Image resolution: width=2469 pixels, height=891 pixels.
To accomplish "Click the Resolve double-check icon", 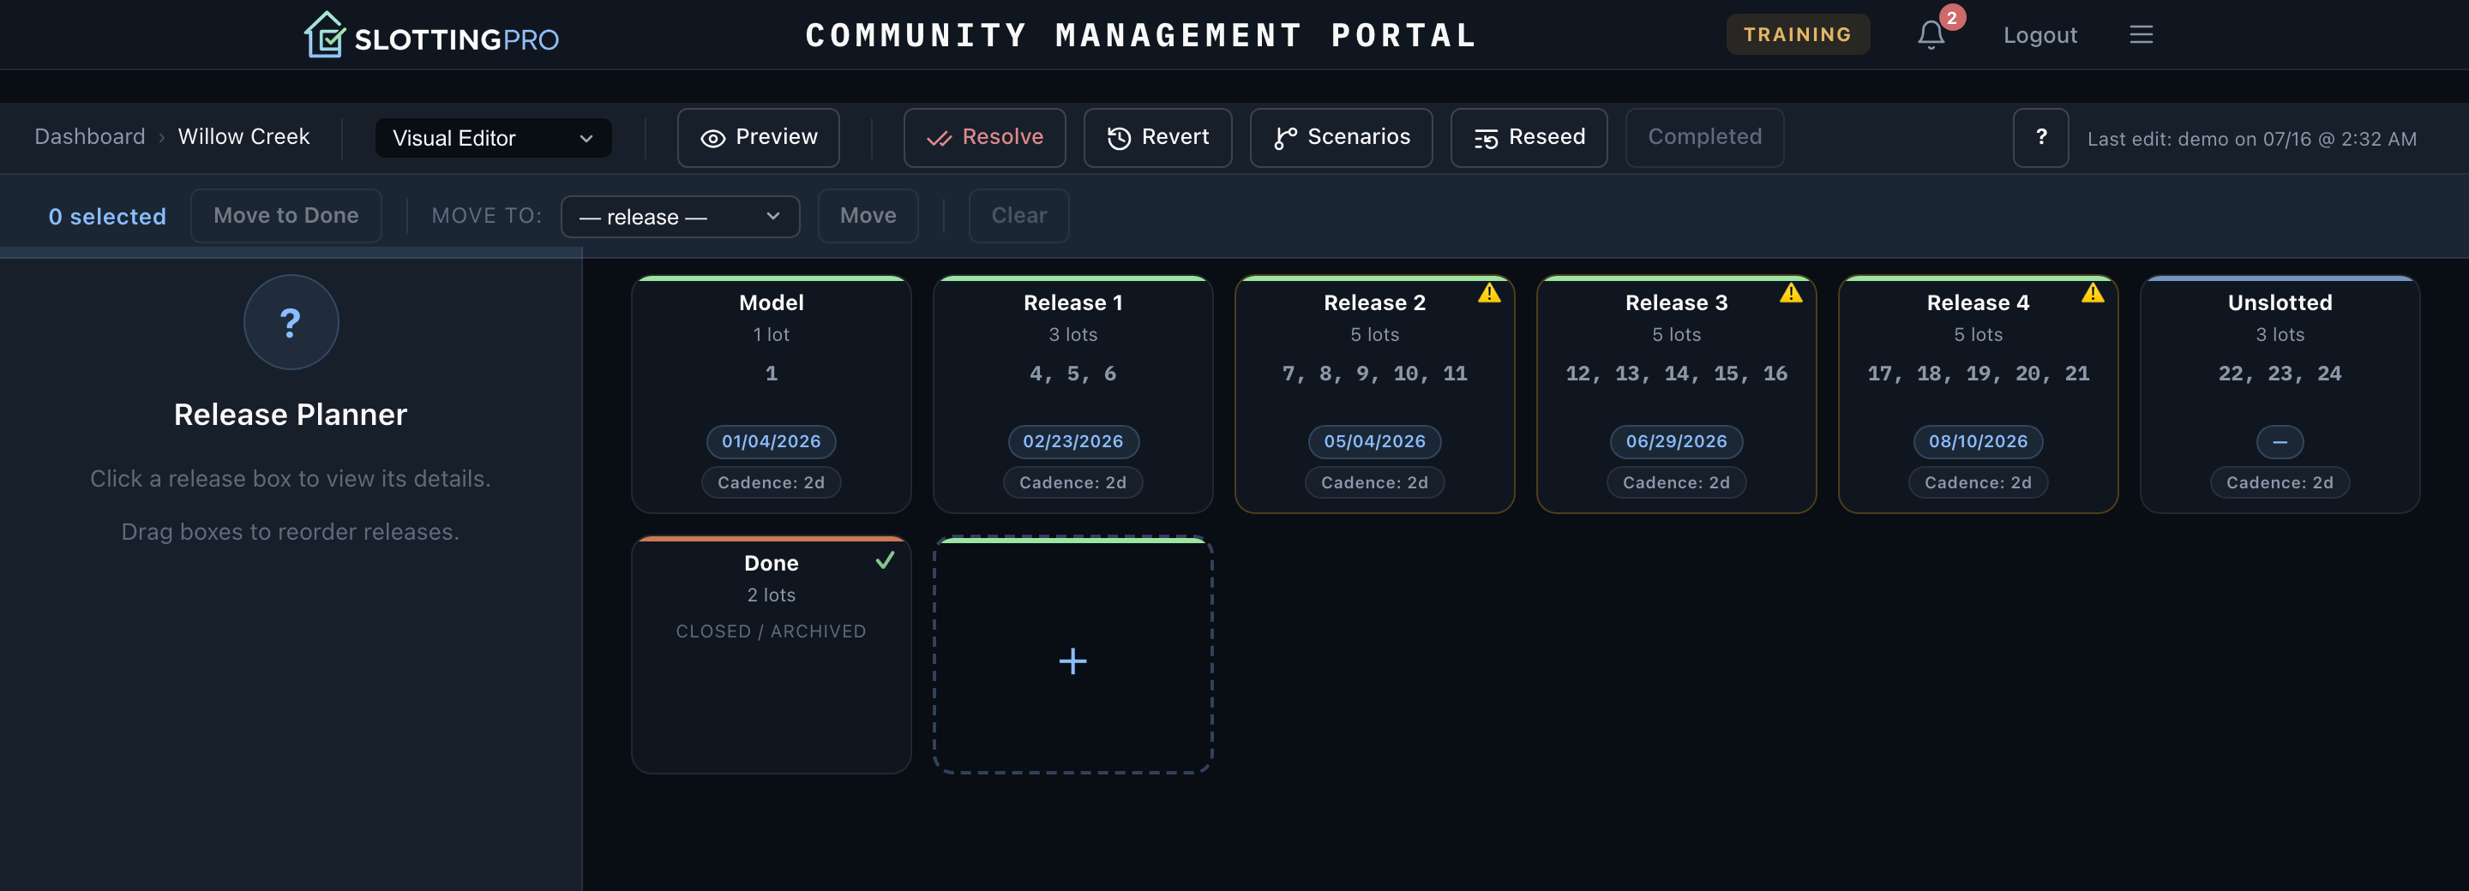I will tap(939, 139).
